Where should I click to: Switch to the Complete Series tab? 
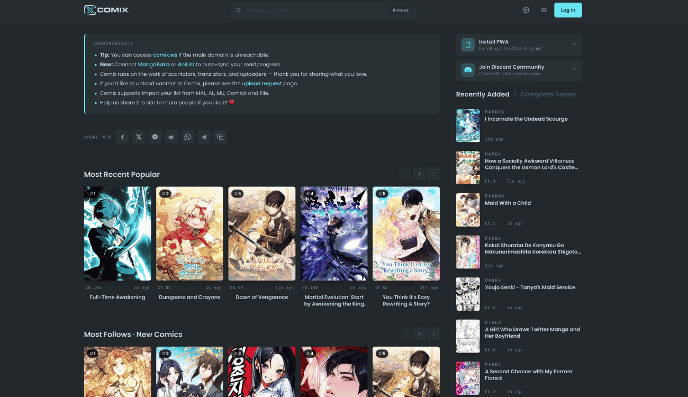[548, 94]
